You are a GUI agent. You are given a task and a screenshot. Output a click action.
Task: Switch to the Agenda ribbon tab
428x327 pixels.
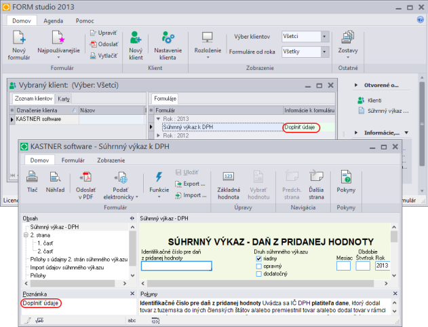pyautogui.click(x=53, y=21)
